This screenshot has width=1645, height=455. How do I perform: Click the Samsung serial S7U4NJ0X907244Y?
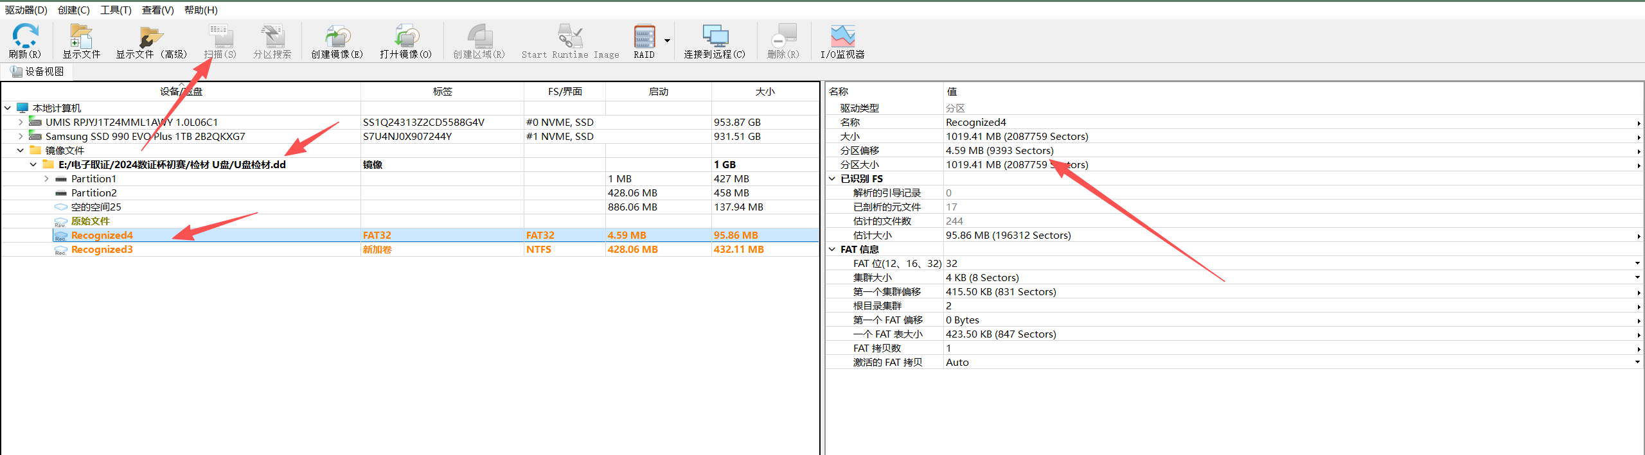pyautogui.click(x=407, y=136)
